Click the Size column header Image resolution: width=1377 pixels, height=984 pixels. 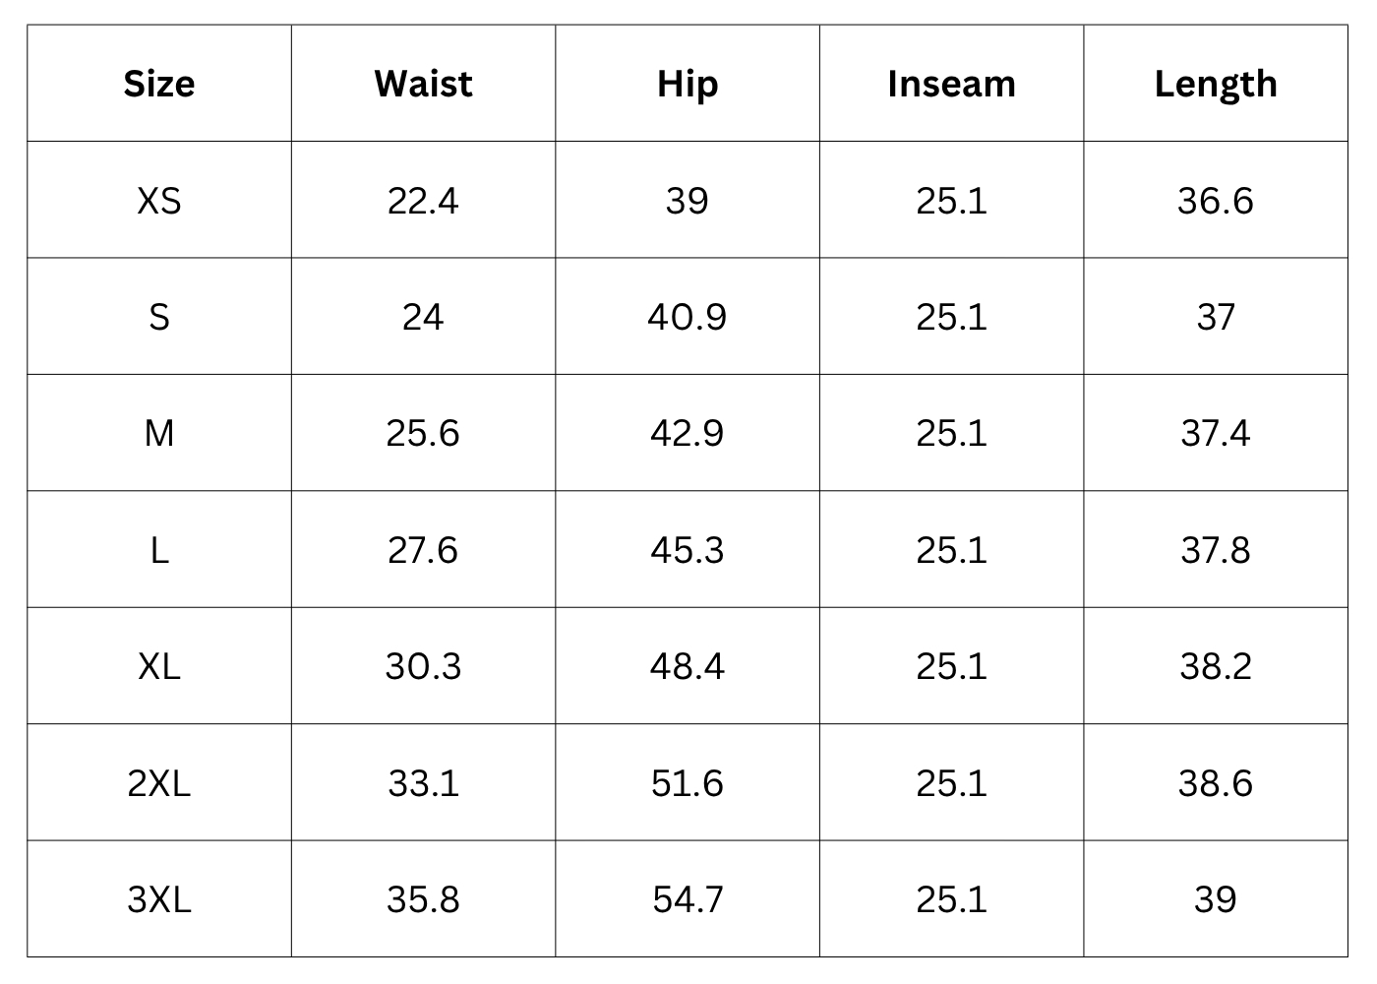(x=159, y=84)
